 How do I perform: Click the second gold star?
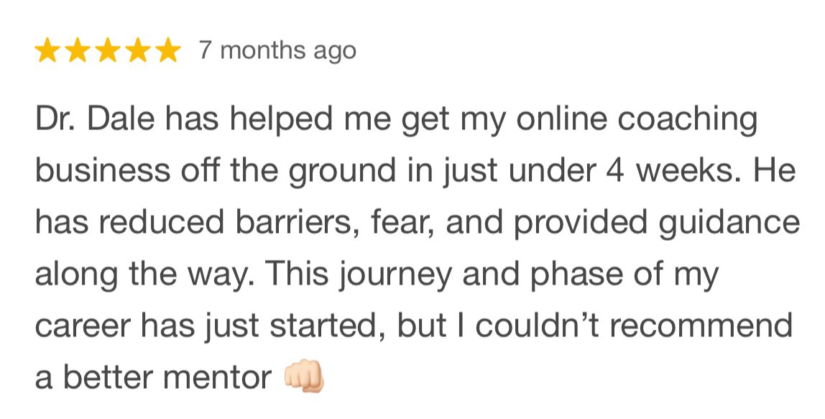(x=78, y=50)
